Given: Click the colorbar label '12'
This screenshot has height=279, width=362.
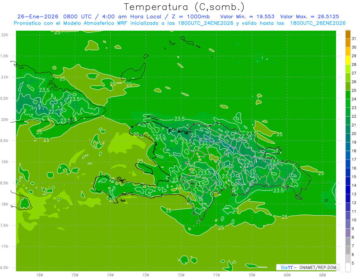Looking at the screenshot, I should pyautogui.click(x=354, y=203).
